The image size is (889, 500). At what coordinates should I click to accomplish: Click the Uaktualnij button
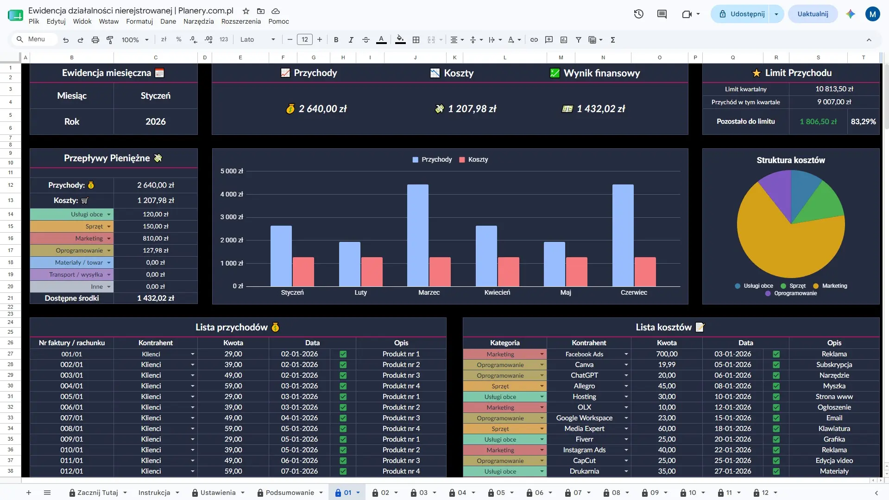(x=813, y=14)
